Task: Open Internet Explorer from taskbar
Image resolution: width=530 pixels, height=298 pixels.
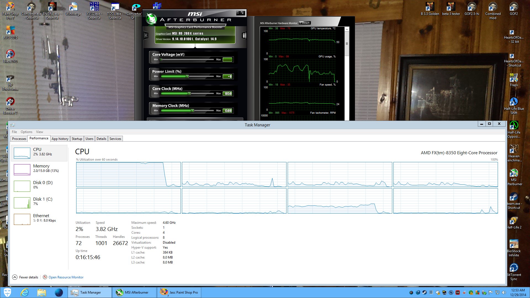Action: pos(25,292)
